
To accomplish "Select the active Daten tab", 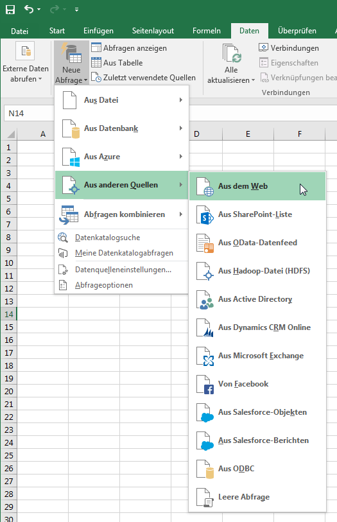I will coord(249,31).
